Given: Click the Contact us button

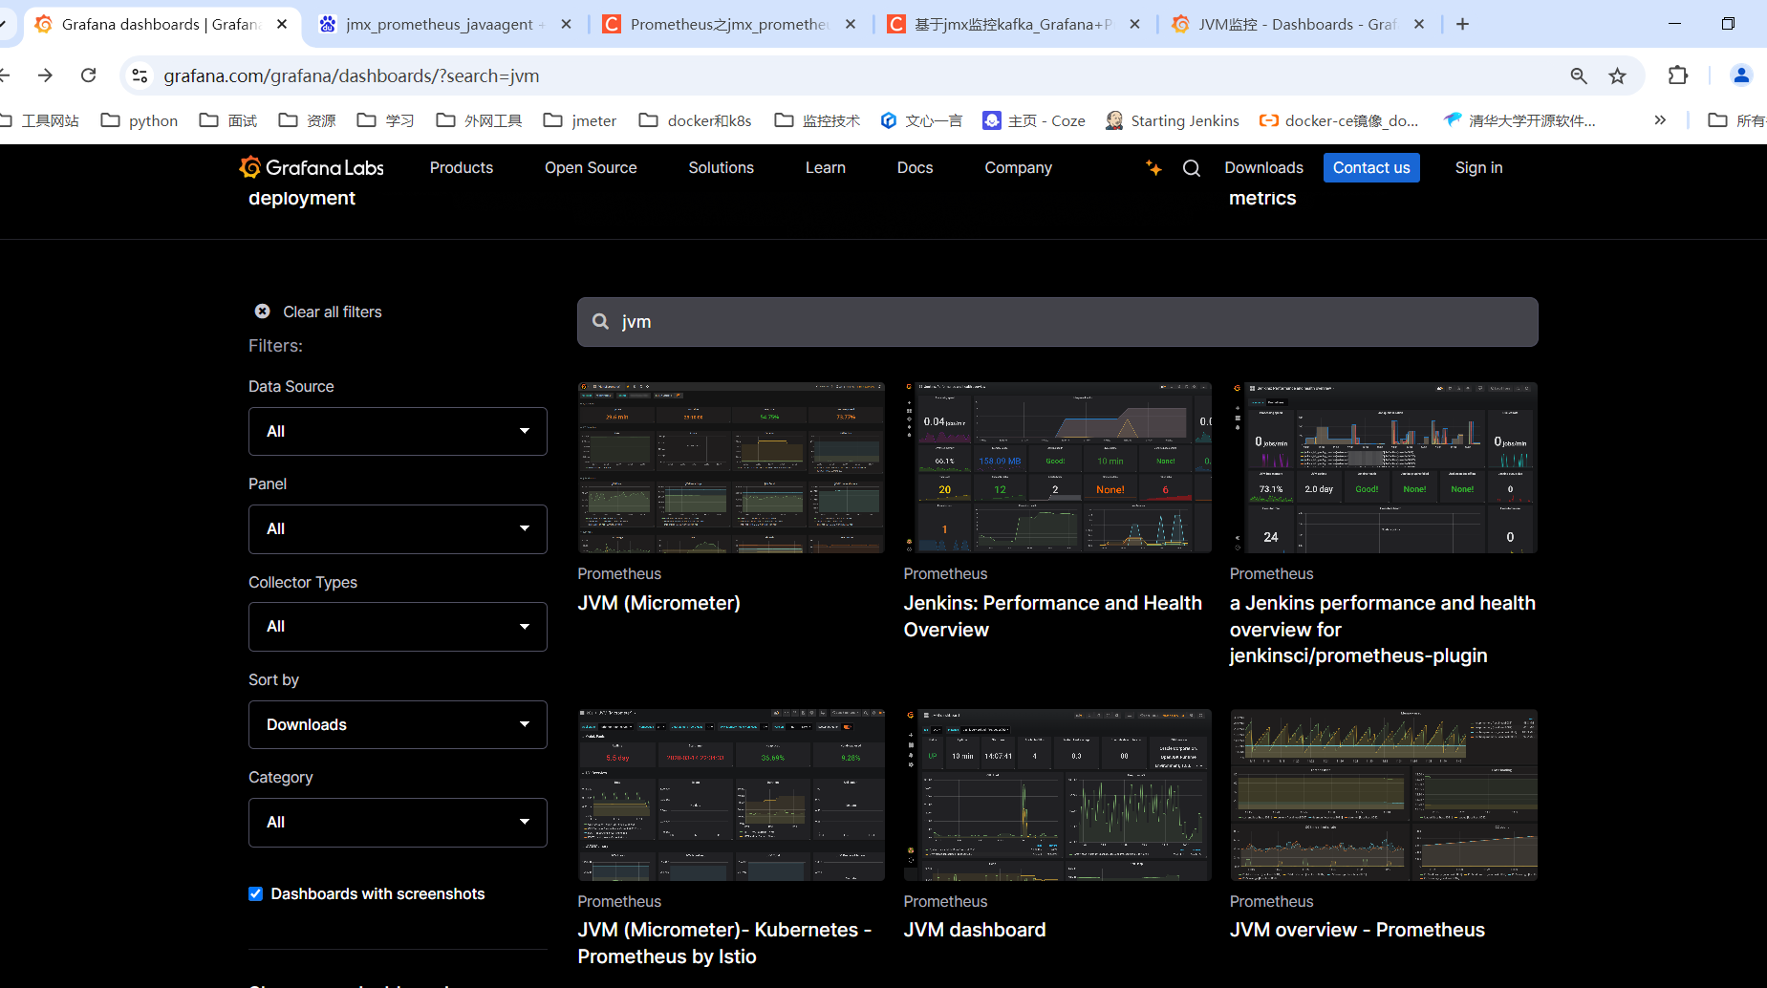Looking at the screenshot, I should click(x=1371, y=168).
